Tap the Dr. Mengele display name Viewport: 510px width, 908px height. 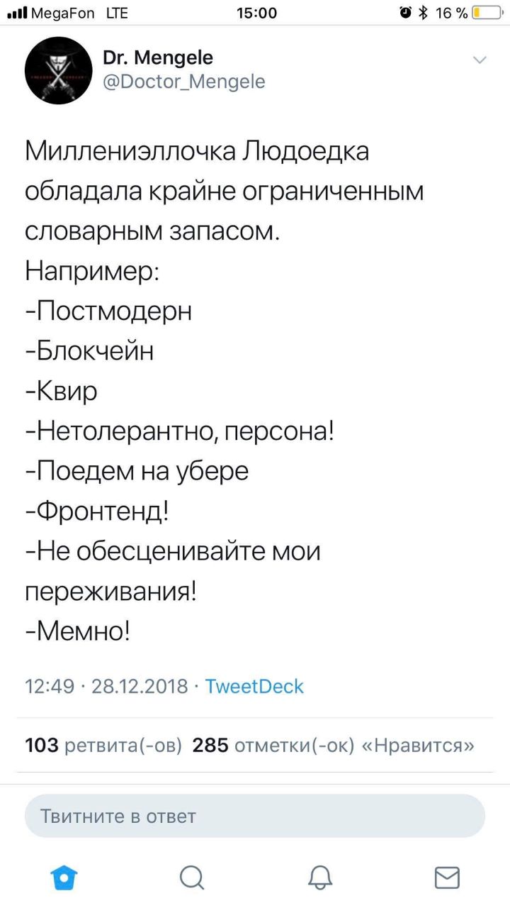[x=157, y=57]
